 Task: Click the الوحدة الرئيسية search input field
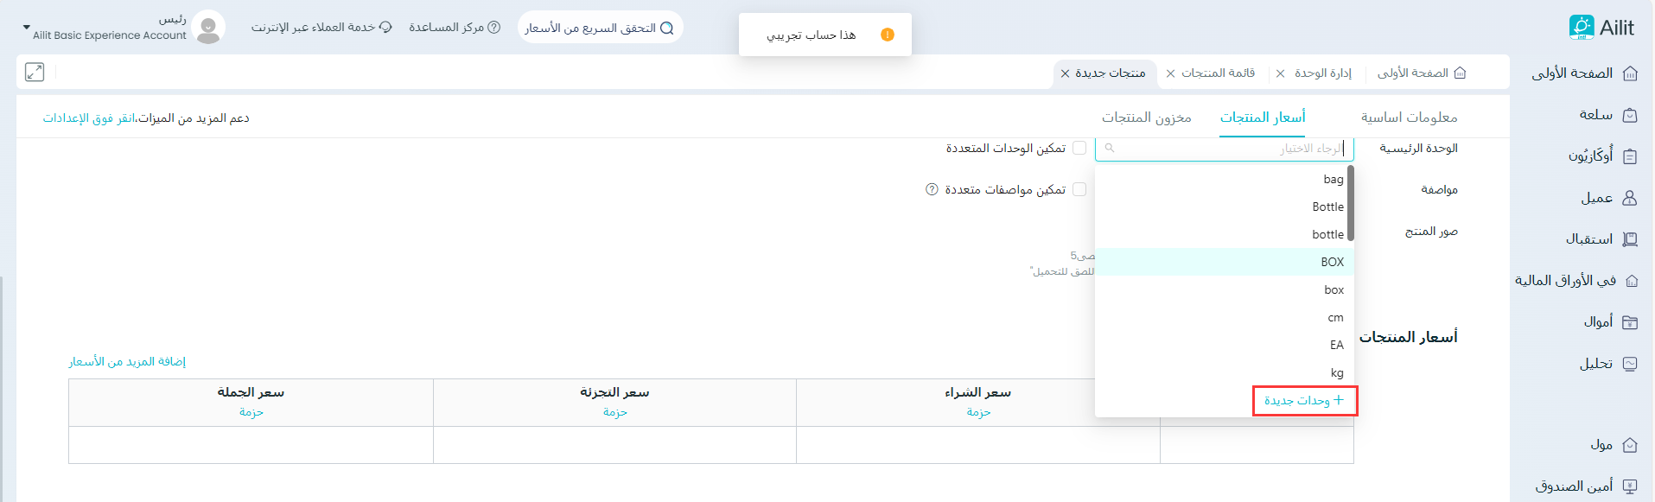point(1224,149)
